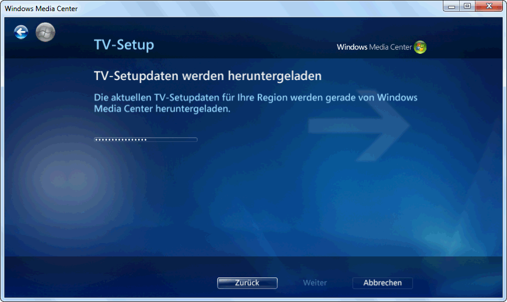
Task: Minimize the Windows Media Center window
Action: coord(452,6)
